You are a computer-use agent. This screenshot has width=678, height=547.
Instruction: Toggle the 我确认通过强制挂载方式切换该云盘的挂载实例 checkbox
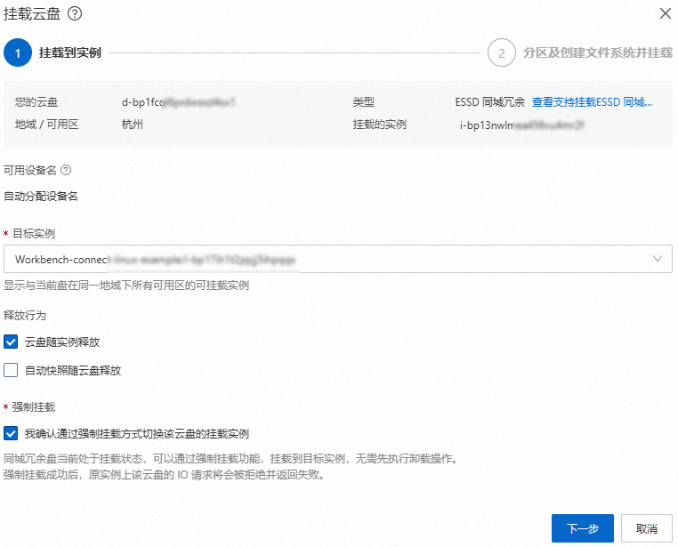(x=11, y=433)
